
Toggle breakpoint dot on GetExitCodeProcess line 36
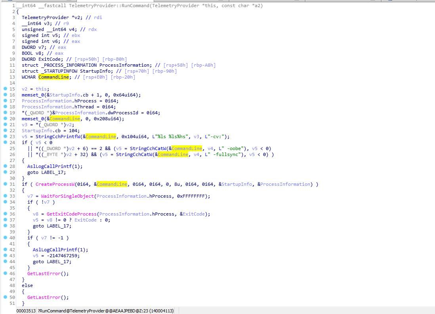(5, 214)
